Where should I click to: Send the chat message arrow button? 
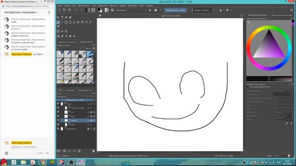pyautogui.click(x=48, y=153)
